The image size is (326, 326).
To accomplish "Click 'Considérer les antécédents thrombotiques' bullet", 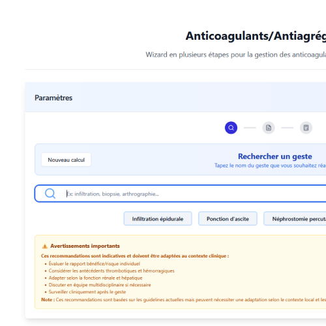I will pyautogui.click(x=111, y=271).
